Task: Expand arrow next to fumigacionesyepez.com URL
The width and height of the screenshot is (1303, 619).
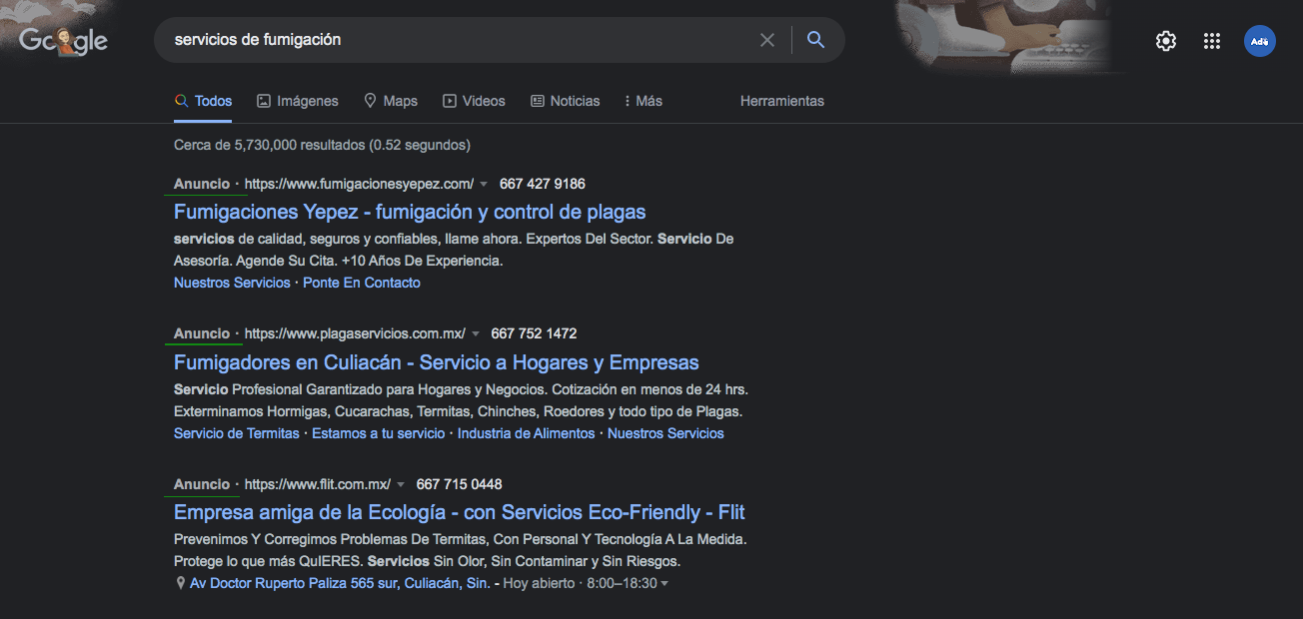Action: coord(484,185)
